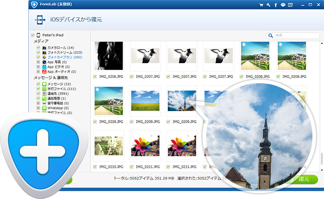Click the FoneLab logo in title bar
The image size is (324, 199).
[34, 4]
